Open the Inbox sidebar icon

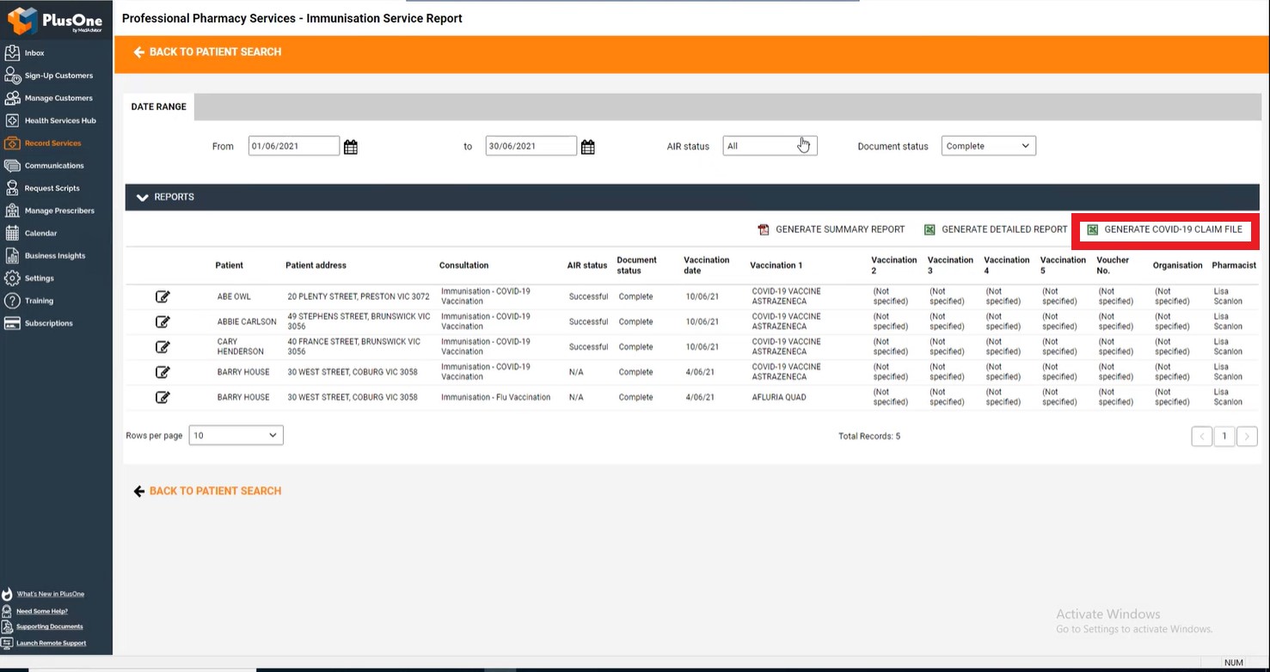[x=12, y=52]
